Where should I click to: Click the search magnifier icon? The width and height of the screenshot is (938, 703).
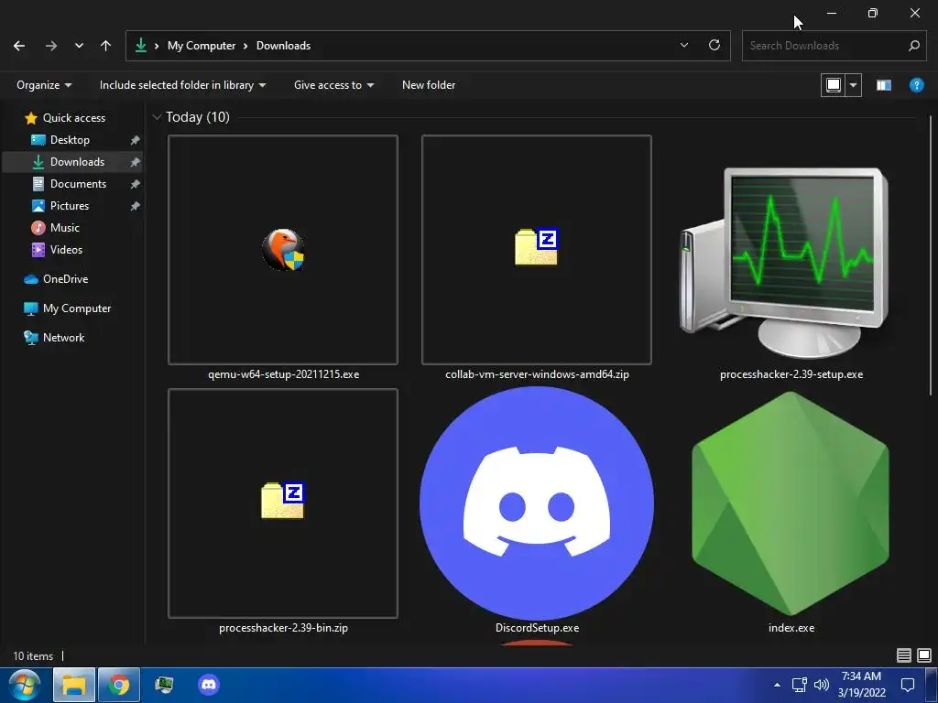pyautogui.click(x=913, y=46)
